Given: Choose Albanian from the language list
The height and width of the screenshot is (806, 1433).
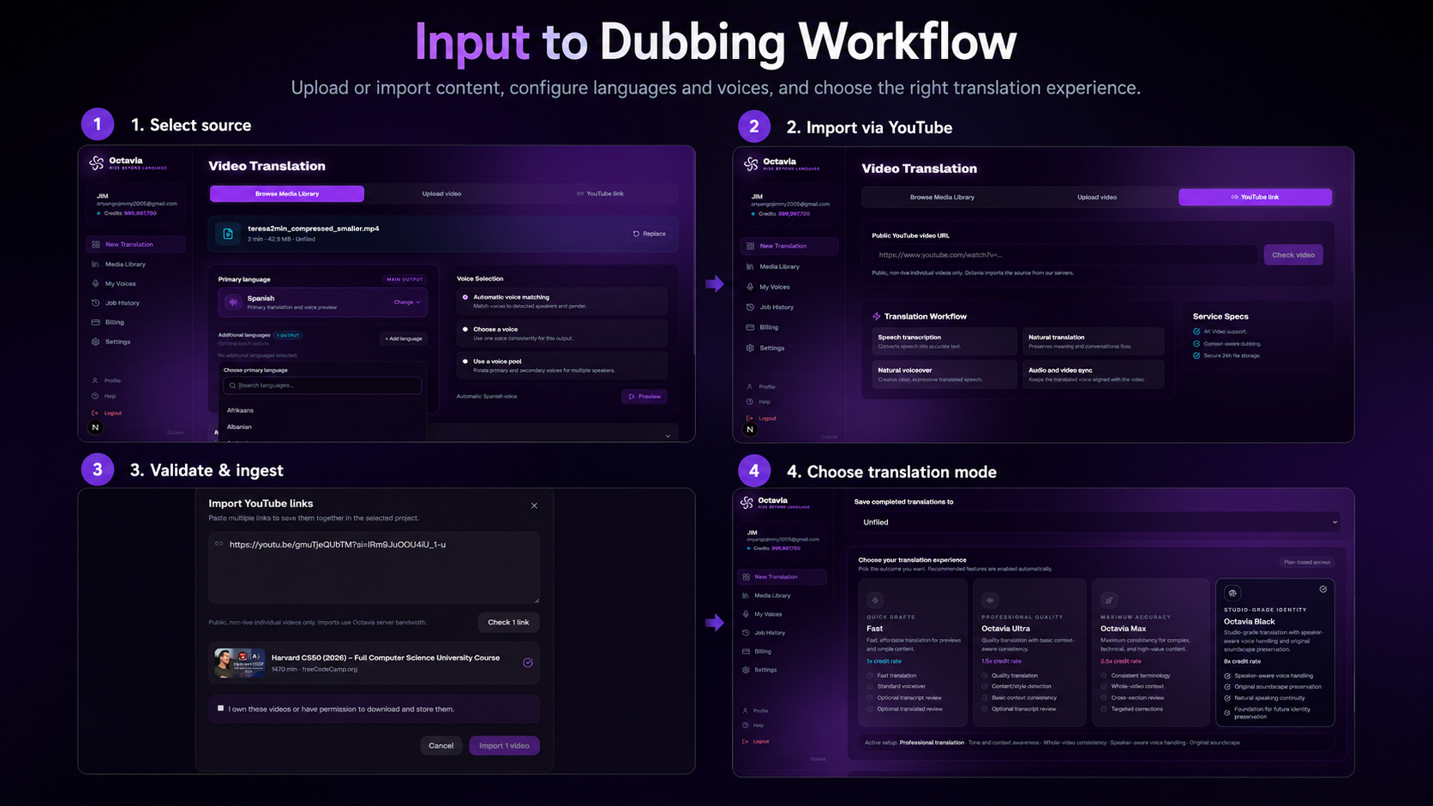Looking at the screenshot, I should (x=239, y=427).
